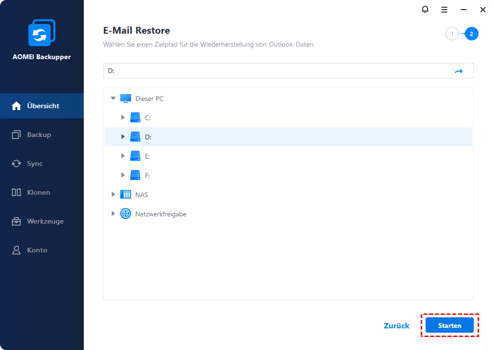Click the Netzwerkfreigabe globe icon
The width and height of the screenshot is (493, 350).
[126, 214]
